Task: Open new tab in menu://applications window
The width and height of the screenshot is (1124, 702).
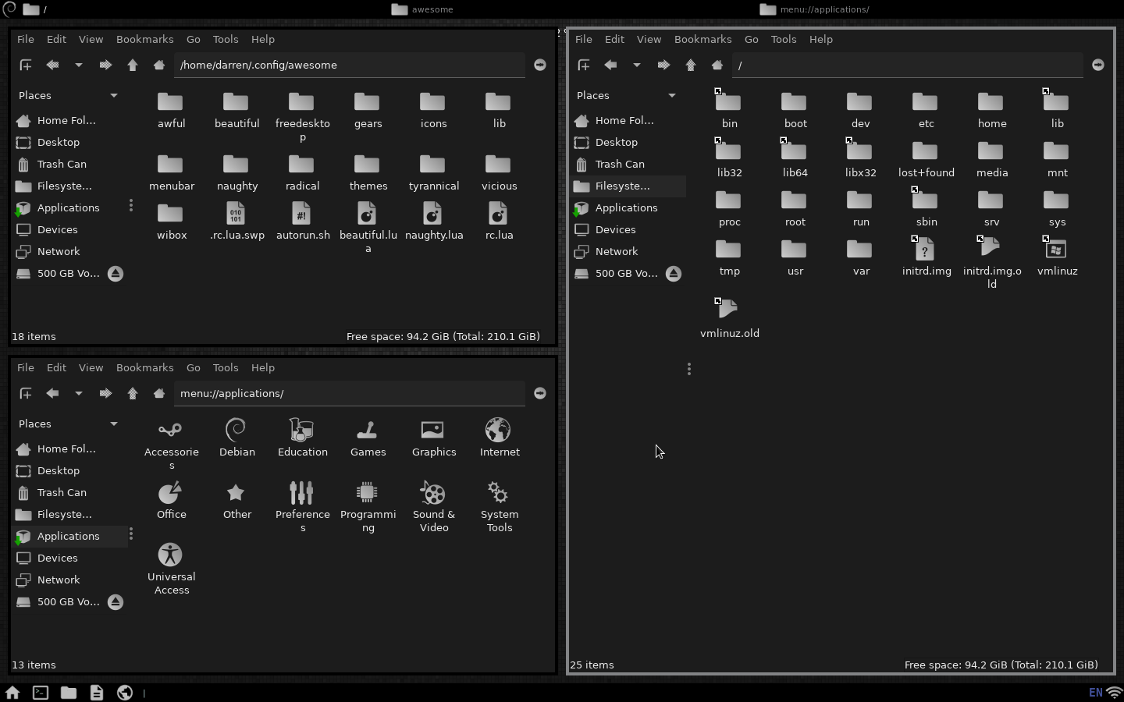Action: click(x=26, y=393)
